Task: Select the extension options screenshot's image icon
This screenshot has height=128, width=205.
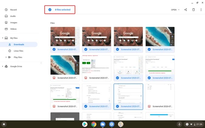Action: pos(86,78)
